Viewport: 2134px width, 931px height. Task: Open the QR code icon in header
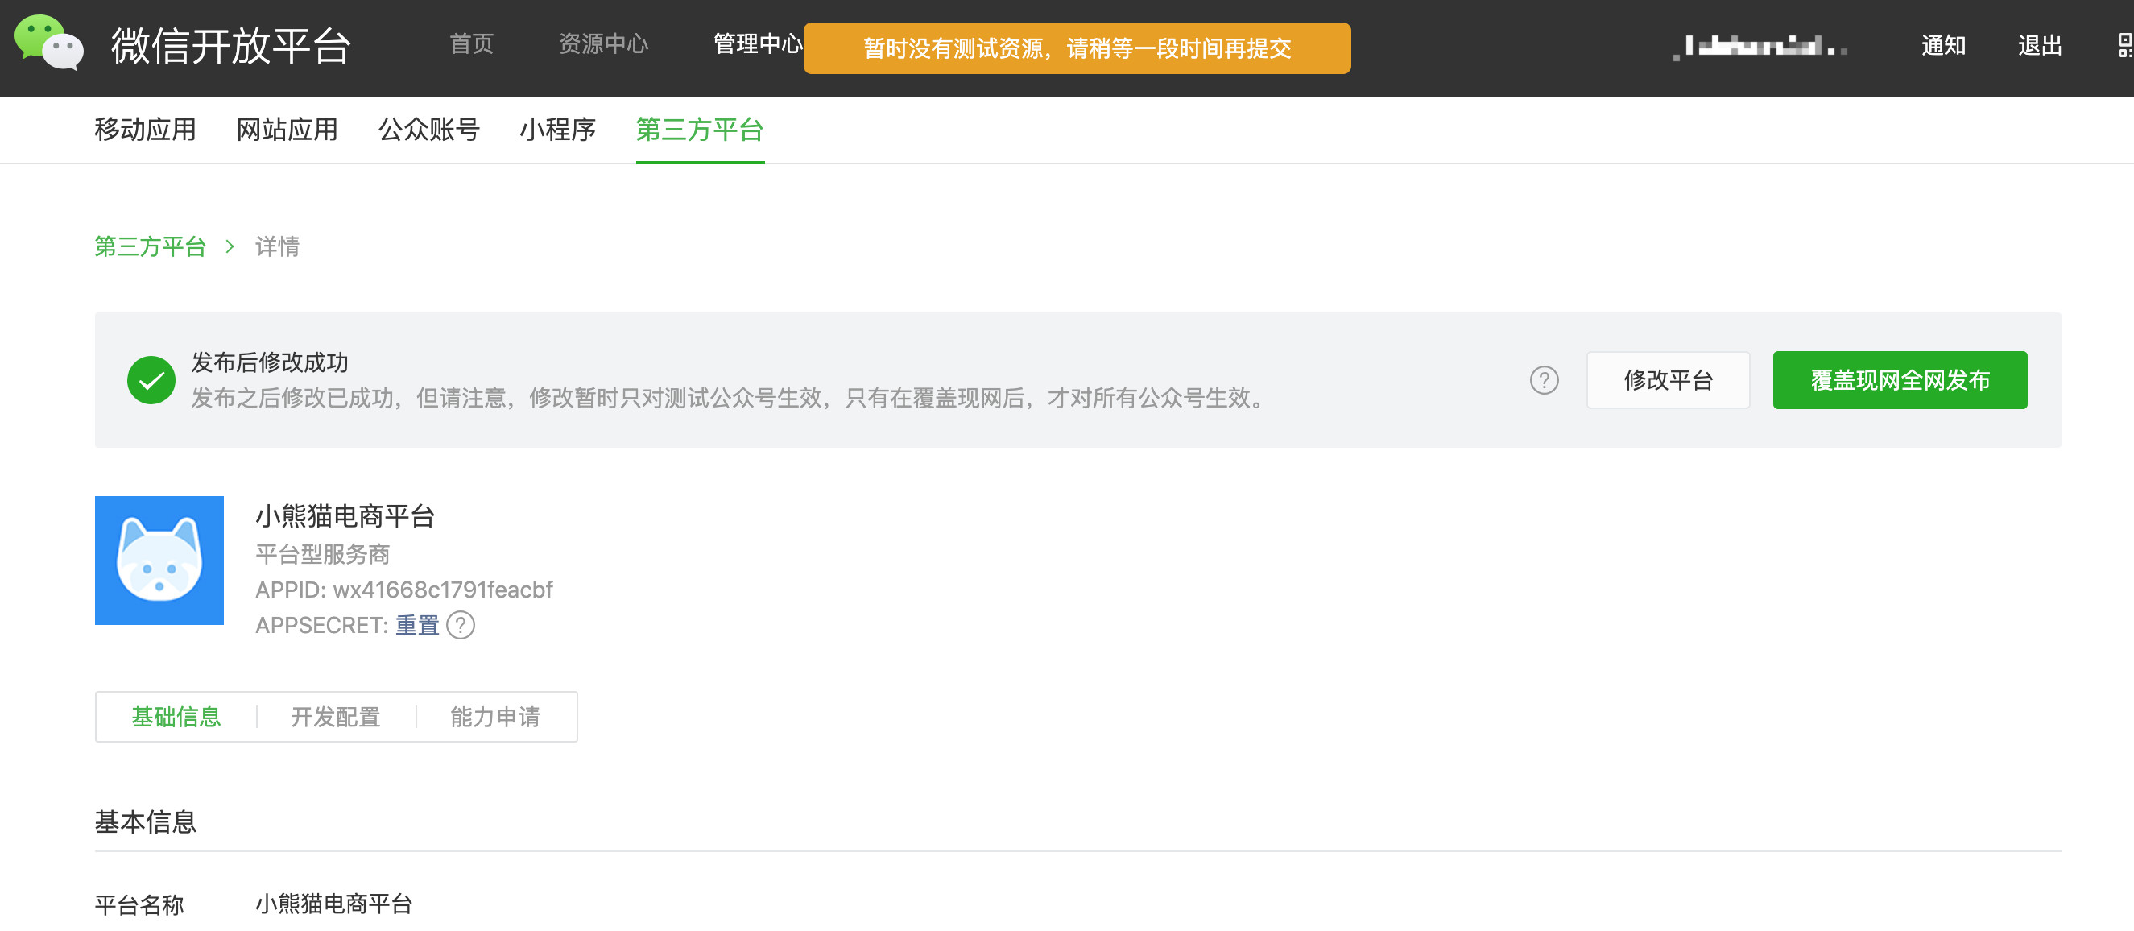pyautogui.click(x=2125, y=46)
